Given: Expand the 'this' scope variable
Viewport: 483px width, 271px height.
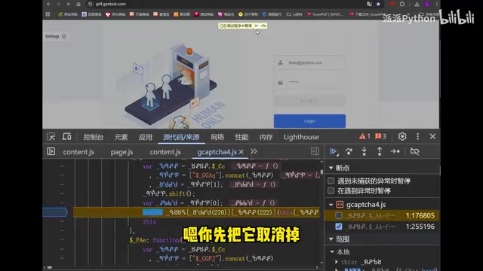Looking at the screenshot, I should (x=337, y=262).
